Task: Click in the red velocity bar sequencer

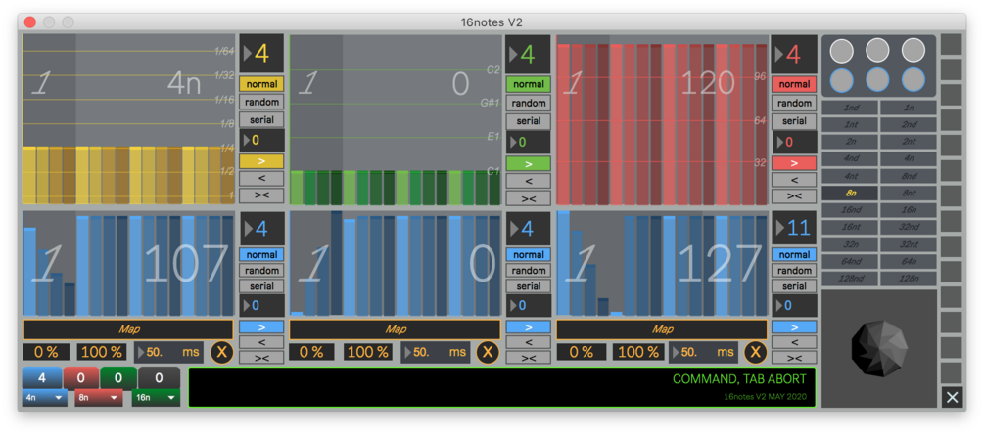Action: [x=662, y=119]
